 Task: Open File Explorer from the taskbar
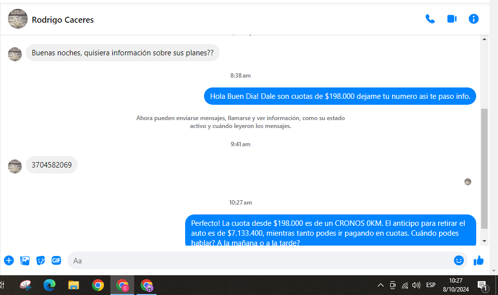pos(73,285)
